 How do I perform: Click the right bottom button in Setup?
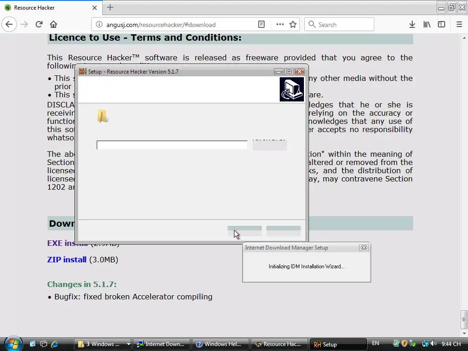click(x=283, y=231)
